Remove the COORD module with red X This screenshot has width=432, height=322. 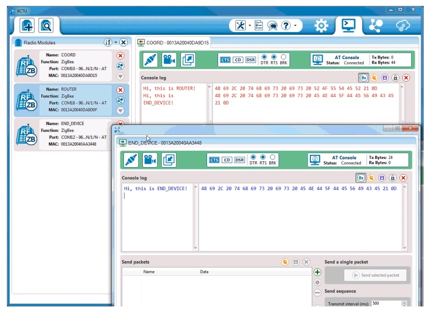coord(120,56)
